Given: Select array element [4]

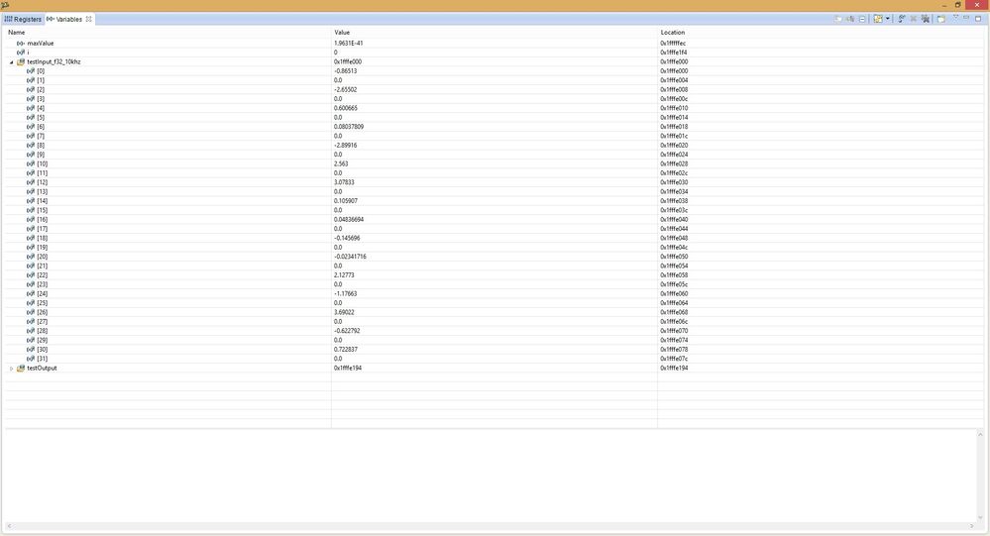Looking at the screenshot, I should tap(495, 108).
